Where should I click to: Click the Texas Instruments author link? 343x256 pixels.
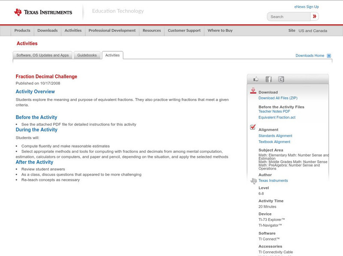coord(273,181)
